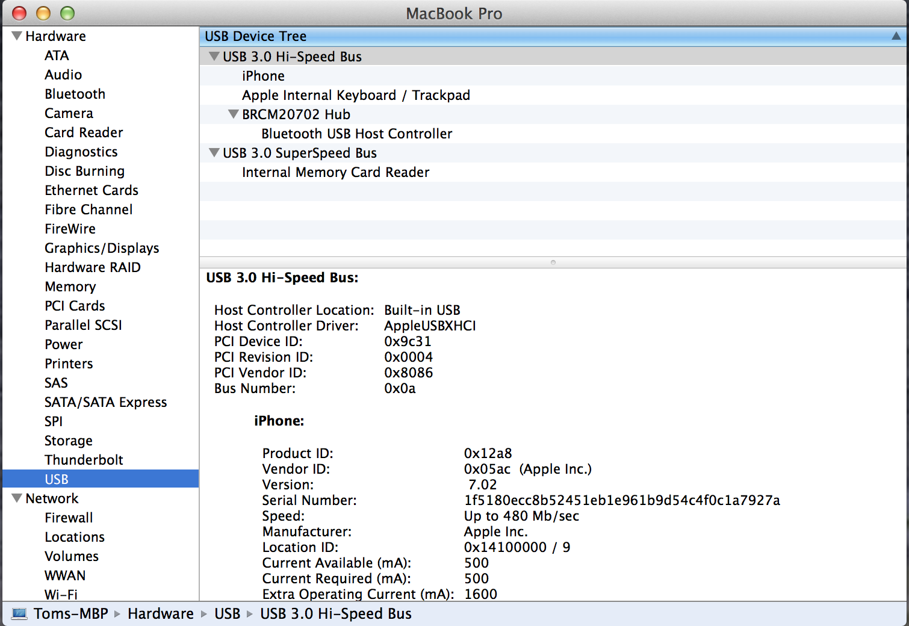The image size is (909, 626).
Task: Select Thunderbolt in the sidebar
Action: pos(84,460)
